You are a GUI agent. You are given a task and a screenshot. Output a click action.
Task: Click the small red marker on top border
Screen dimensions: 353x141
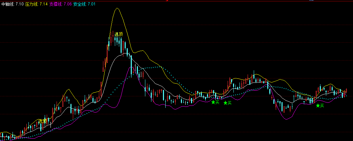167,1
